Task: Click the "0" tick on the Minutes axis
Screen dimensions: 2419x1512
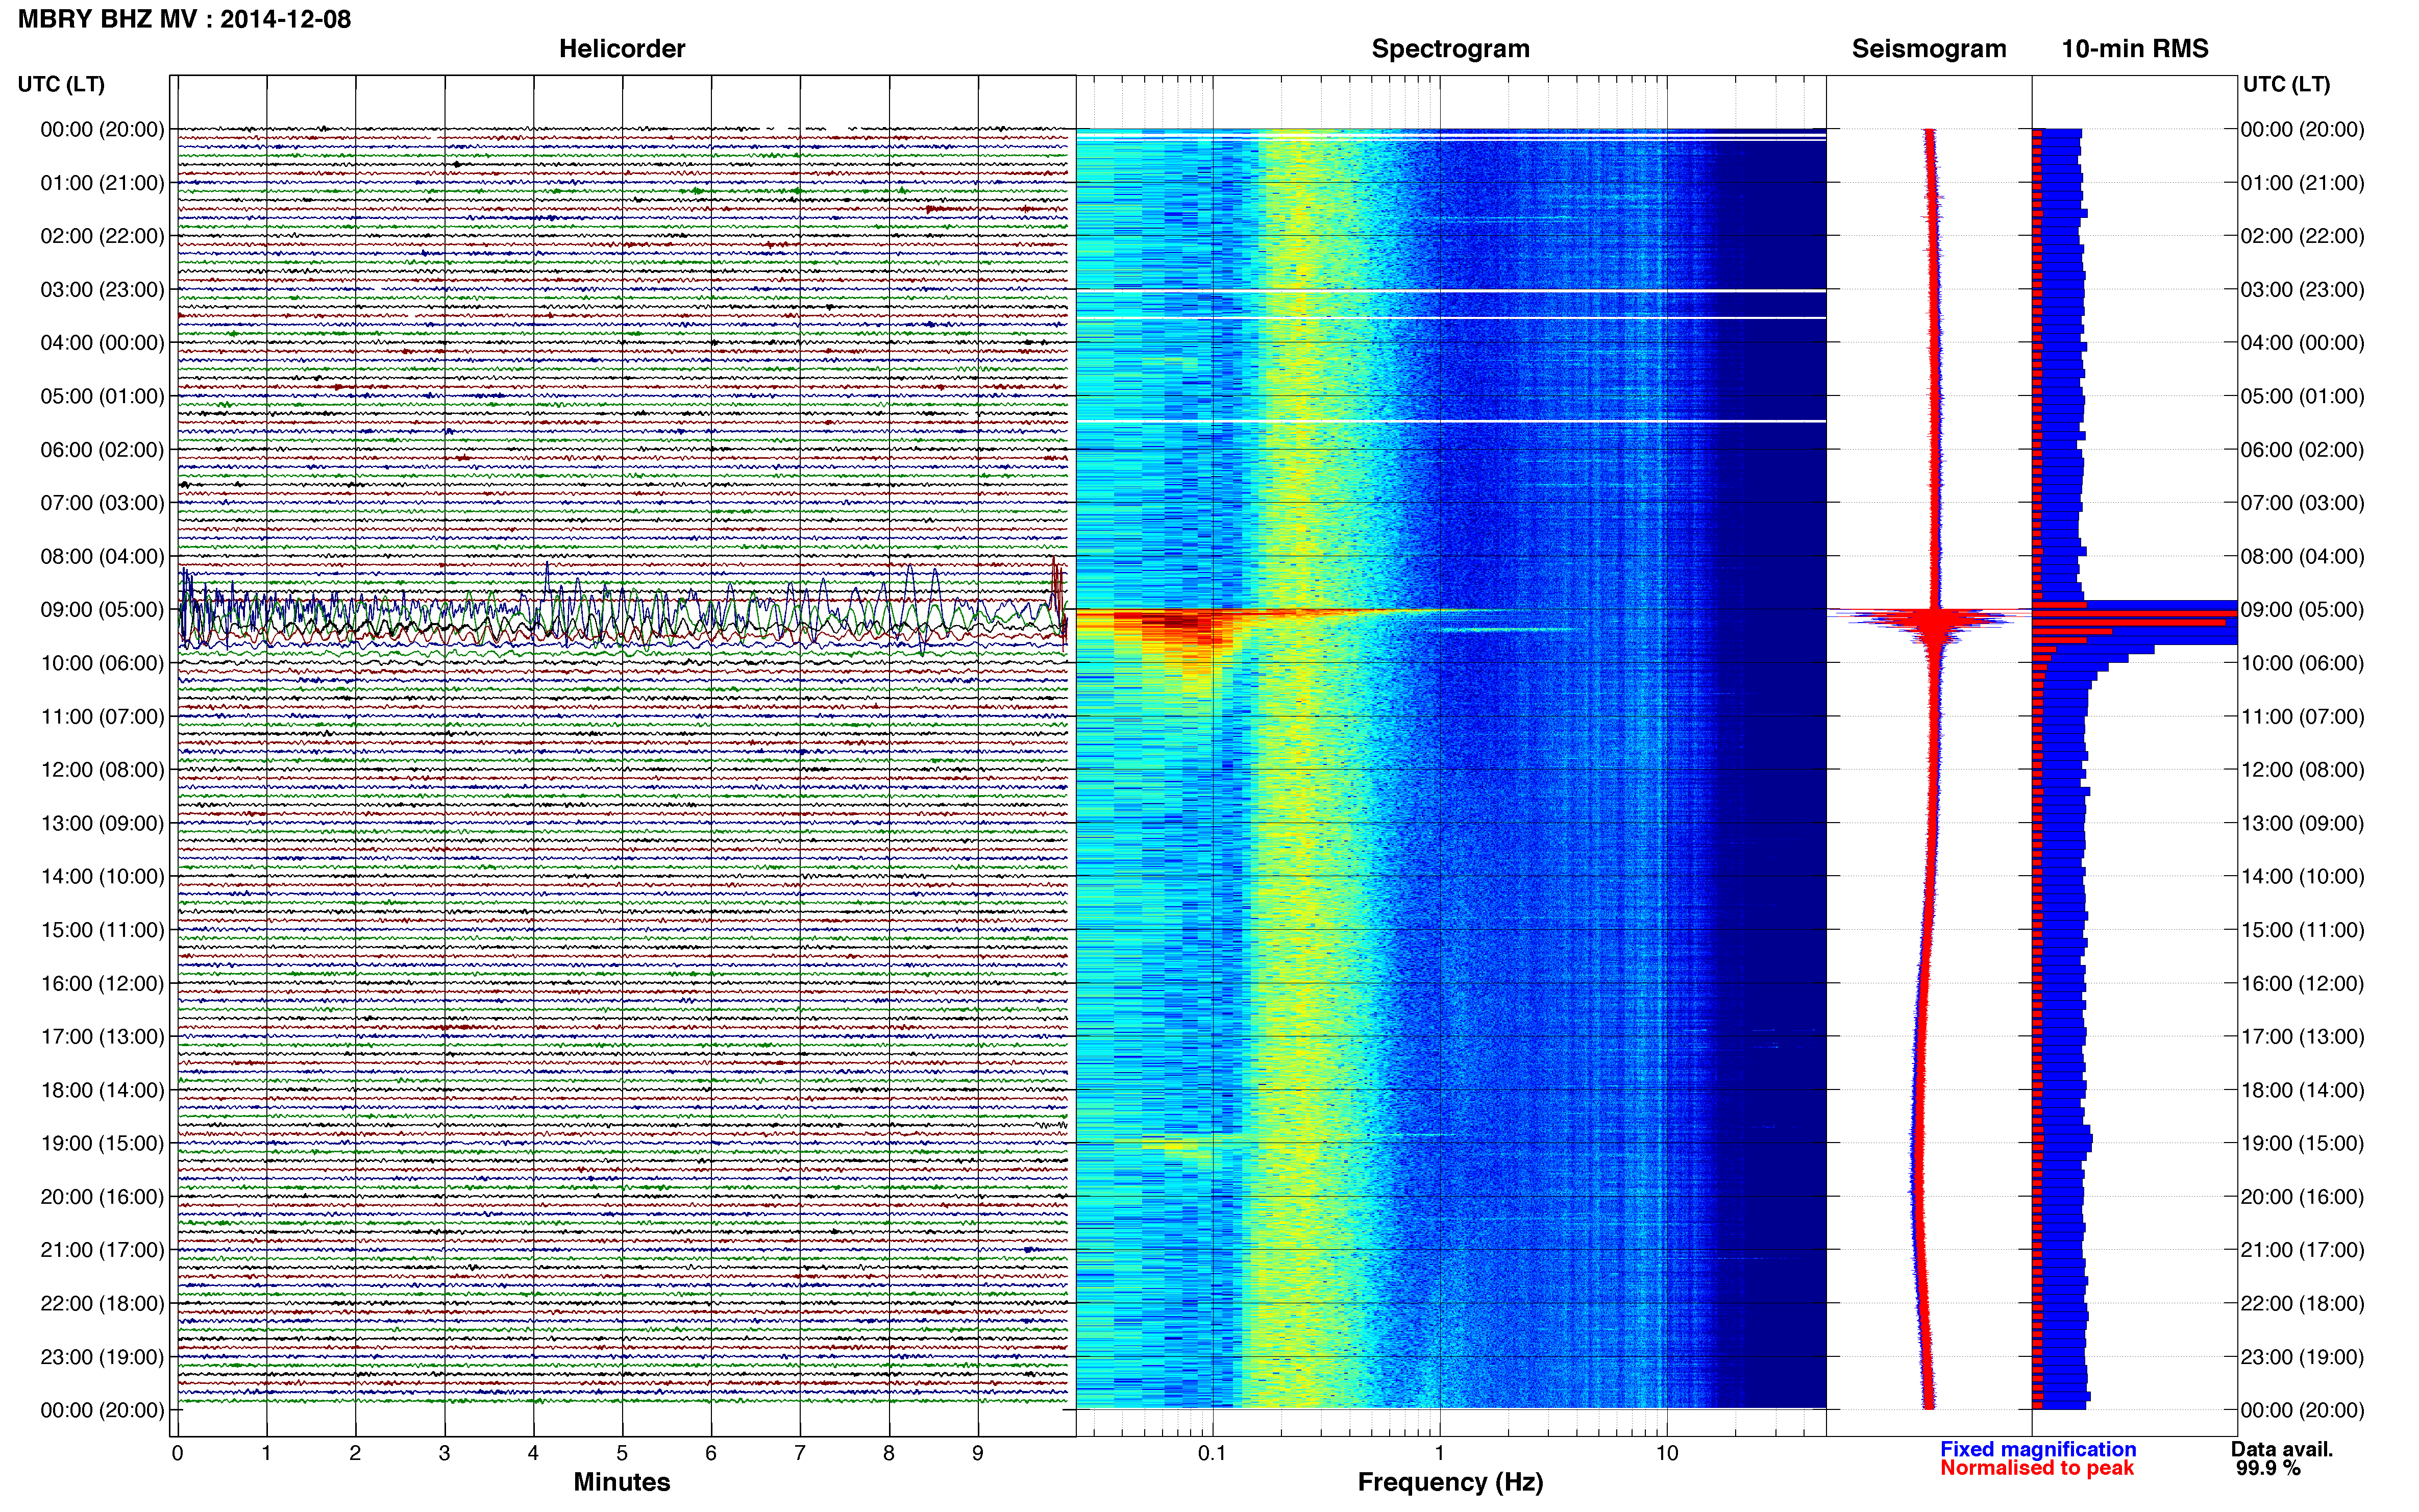Action: [177, 1453]
